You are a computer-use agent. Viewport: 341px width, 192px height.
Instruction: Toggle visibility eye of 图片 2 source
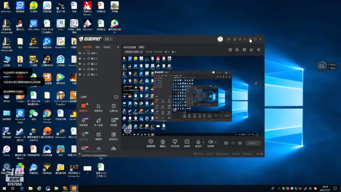(x=80, y=69)
